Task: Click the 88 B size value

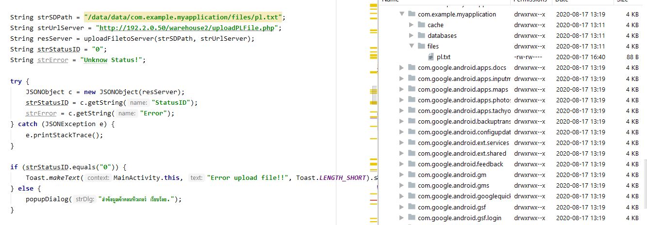Action: click(x=632, y=57)
